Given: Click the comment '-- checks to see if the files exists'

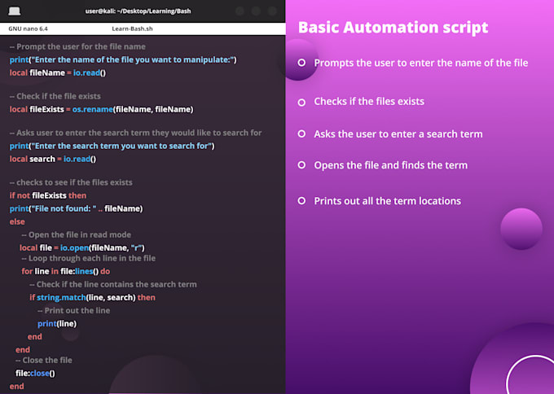Looking at the screenshot, I should point(71,182).
